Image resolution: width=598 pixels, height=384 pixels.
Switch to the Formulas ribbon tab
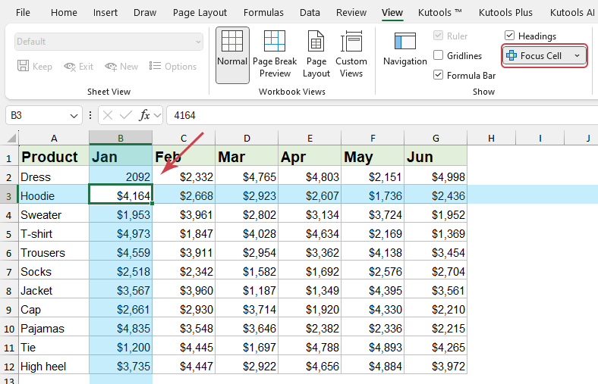coord(263,13)
